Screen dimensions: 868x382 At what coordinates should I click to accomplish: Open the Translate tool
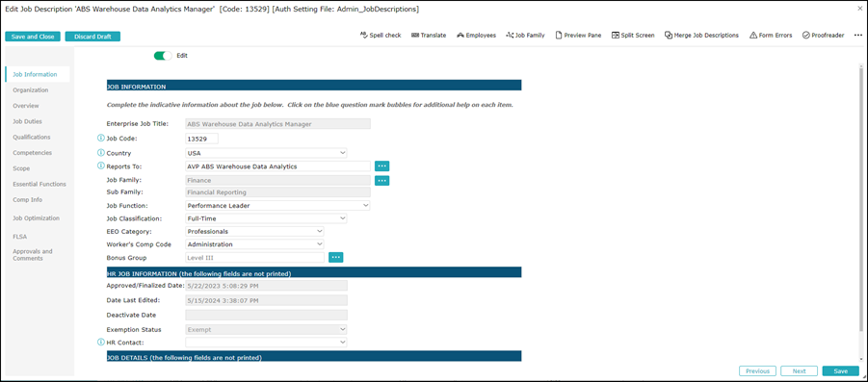tap(429, 35)
